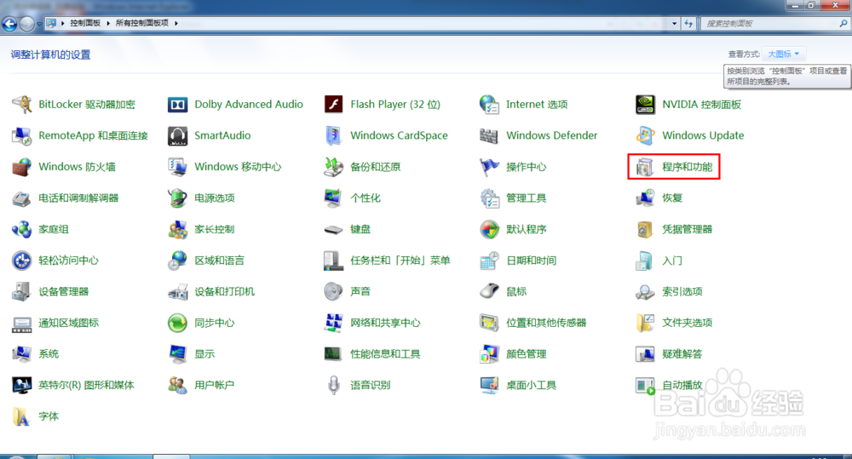Open the 备份和还原 icon
The width and height of the screenshot is (852, 459).
(334, 167)
